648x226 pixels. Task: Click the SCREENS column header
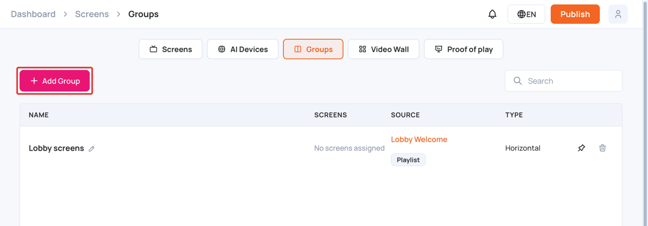pos(330,115)
